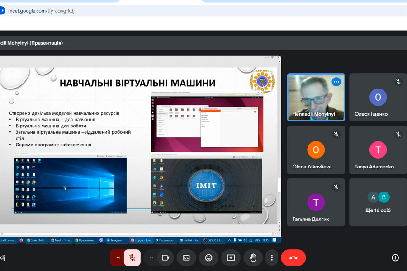Screen dimensions: 407x271
Task: Click the university owl logo on the slide
Action: pyautogui.click(x=262, y=82)
